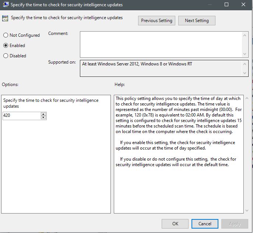Click the Options label 'Specify the time to check'
This screenshot has height=233, width=253.
pyautogui.click(x=51, y=103)
